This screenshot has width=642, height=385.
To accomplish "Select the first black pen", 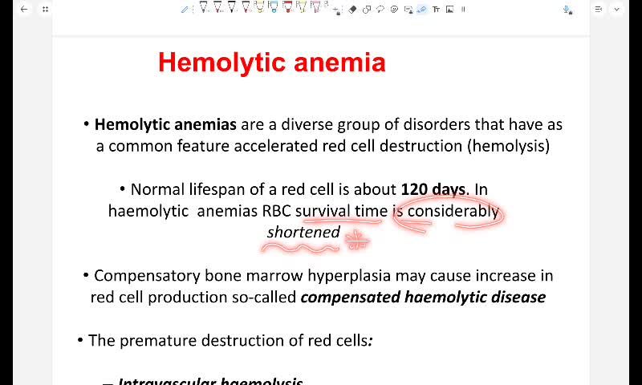I will (x=204, y=7).
